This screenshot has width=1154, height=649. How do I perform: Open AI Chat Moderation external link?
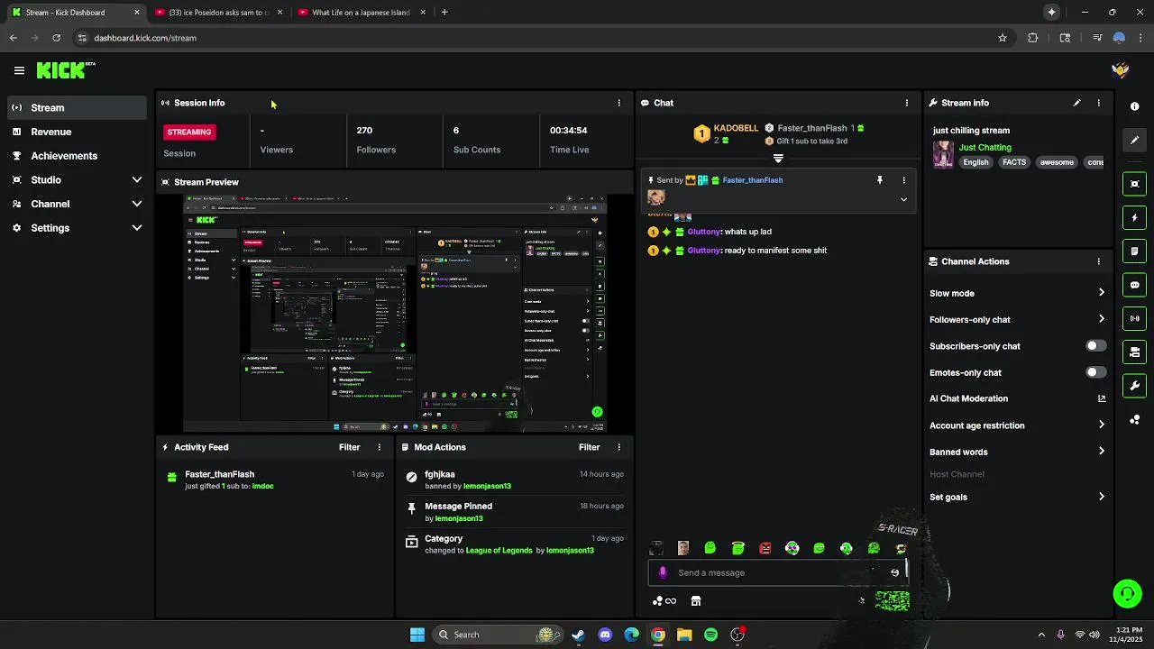(x=1101, y=398)
